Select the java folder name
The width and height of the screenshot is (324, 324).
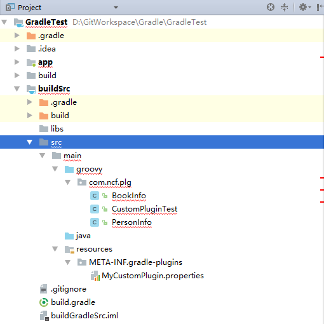coord(83,236)
